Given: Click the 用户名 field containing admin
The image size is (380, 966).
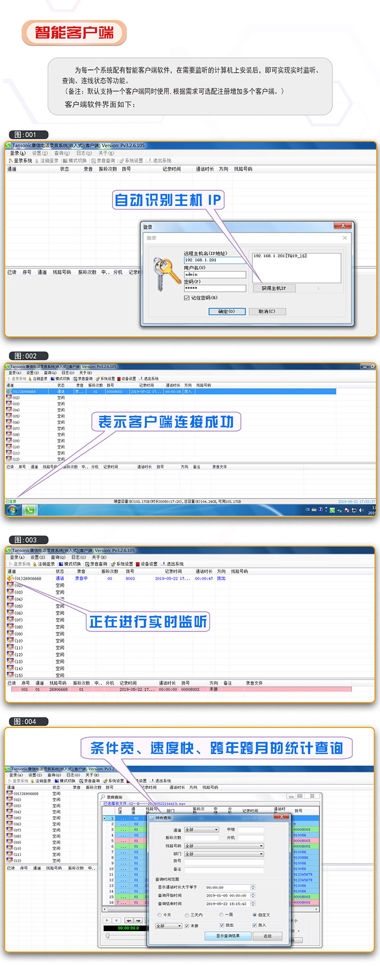Looking at the screenshot, I should point(214,274).
